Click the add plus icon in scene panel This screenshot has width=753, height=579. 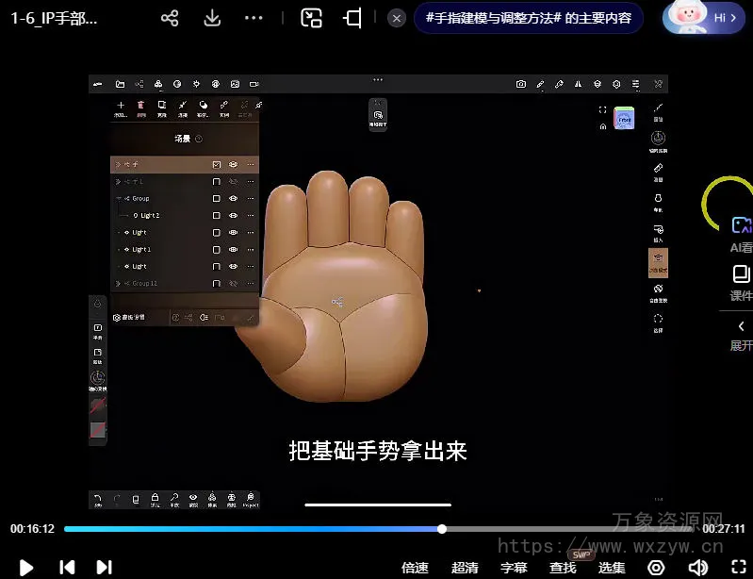tap(120, 106)
